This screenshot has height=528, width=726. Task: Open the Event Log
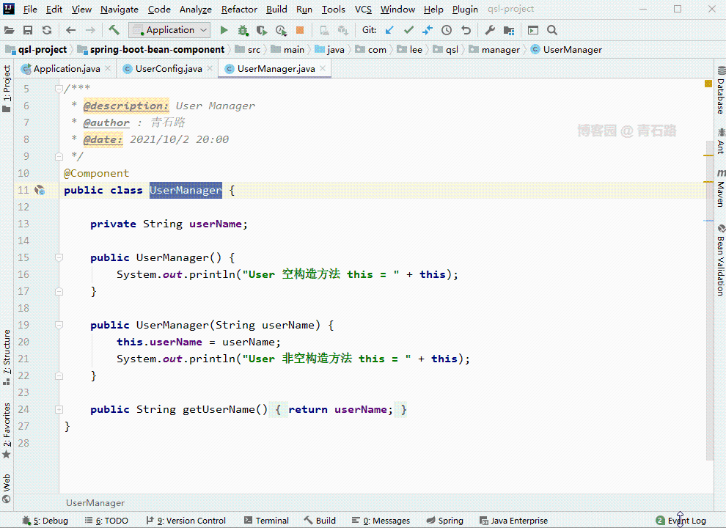point(681,521)
